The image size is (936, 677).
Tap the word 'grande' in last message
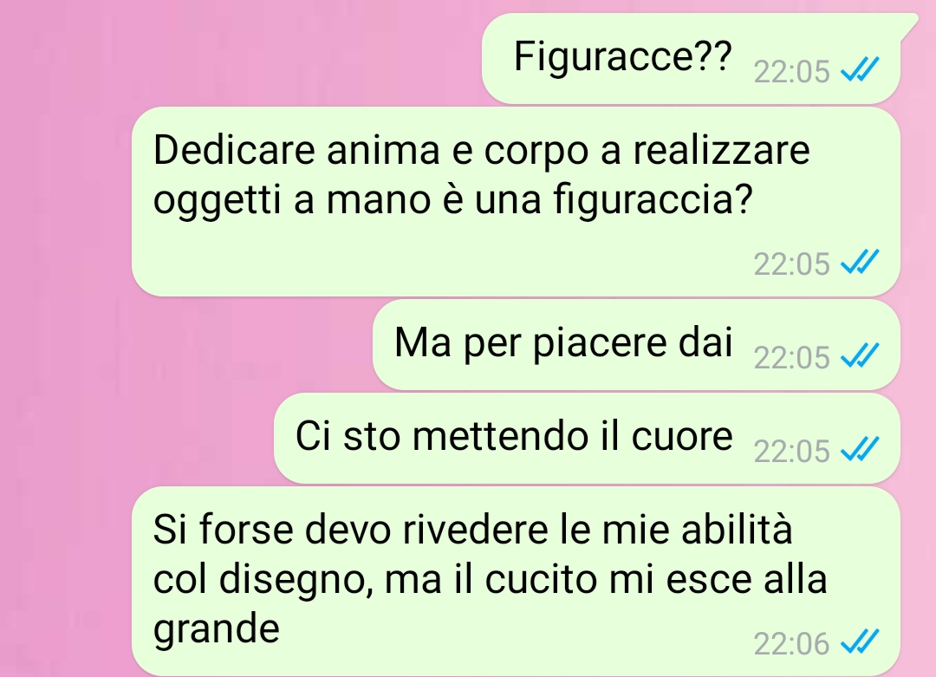click(216, 630)
